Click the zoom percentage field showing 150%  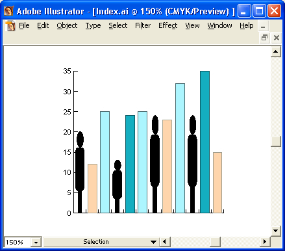pos(18,242)
